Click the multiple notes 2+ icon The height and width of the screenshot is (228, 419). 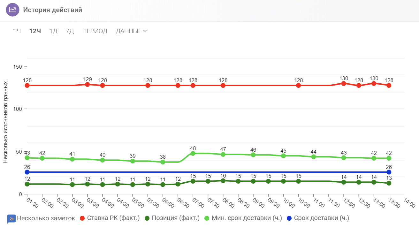point(11,219)
